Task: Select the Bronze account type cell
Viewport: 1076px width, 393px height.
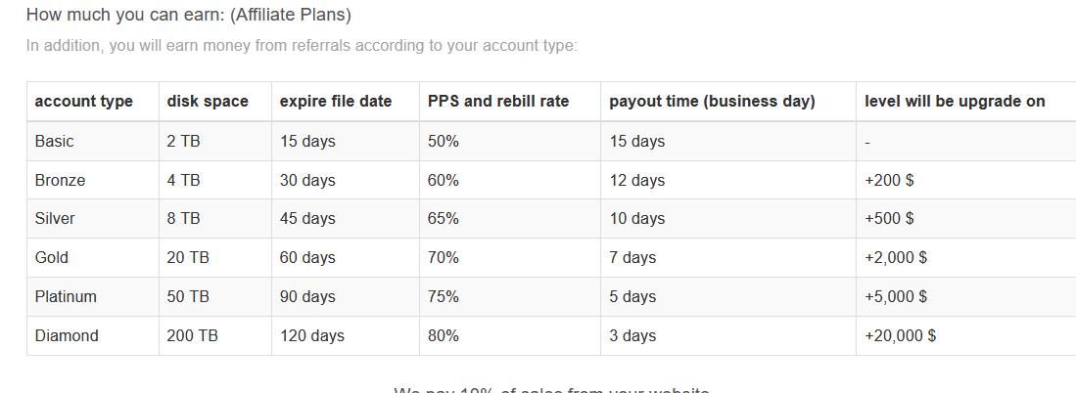Action: (93, 180)
